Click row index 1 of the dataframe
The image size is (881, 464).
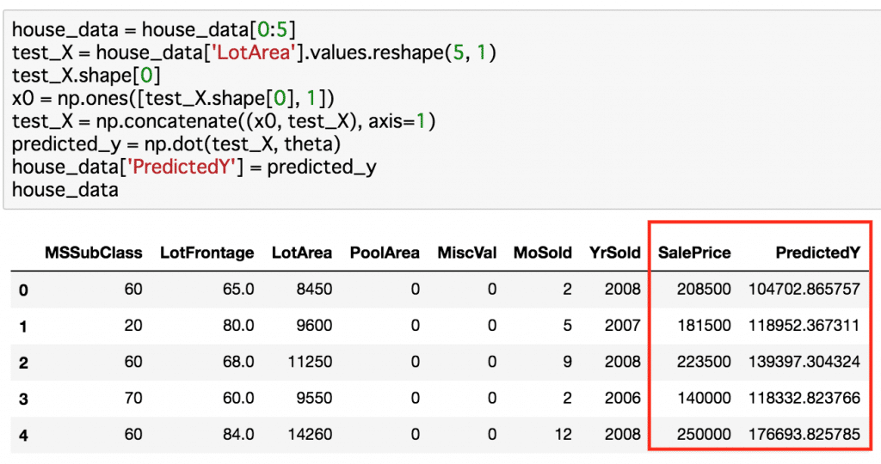tap(23, 327)
